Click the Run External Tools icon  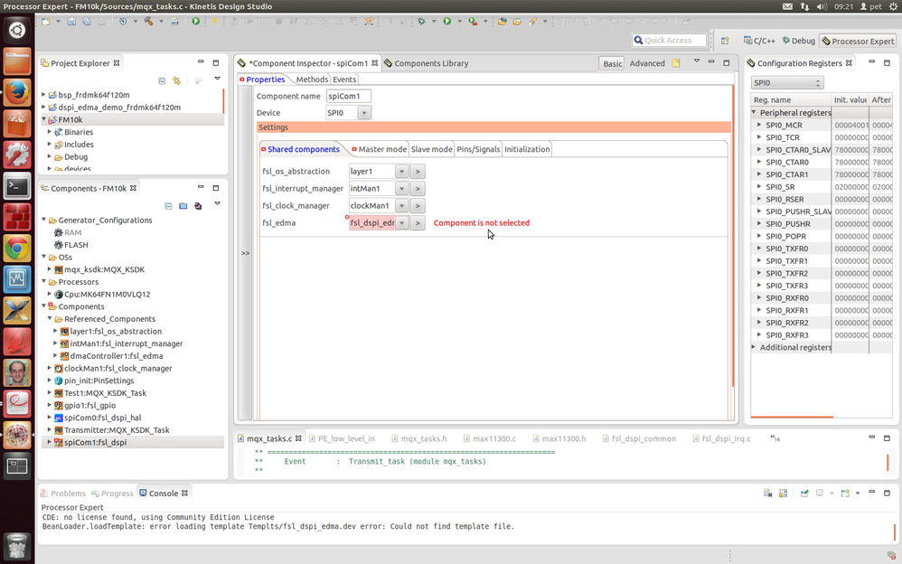[473, 22]
